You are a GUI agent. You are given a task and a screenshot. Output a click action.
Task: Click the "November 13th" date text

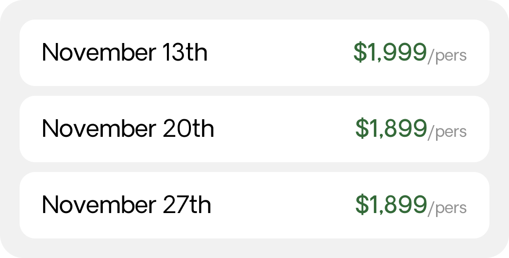(125, 52)
